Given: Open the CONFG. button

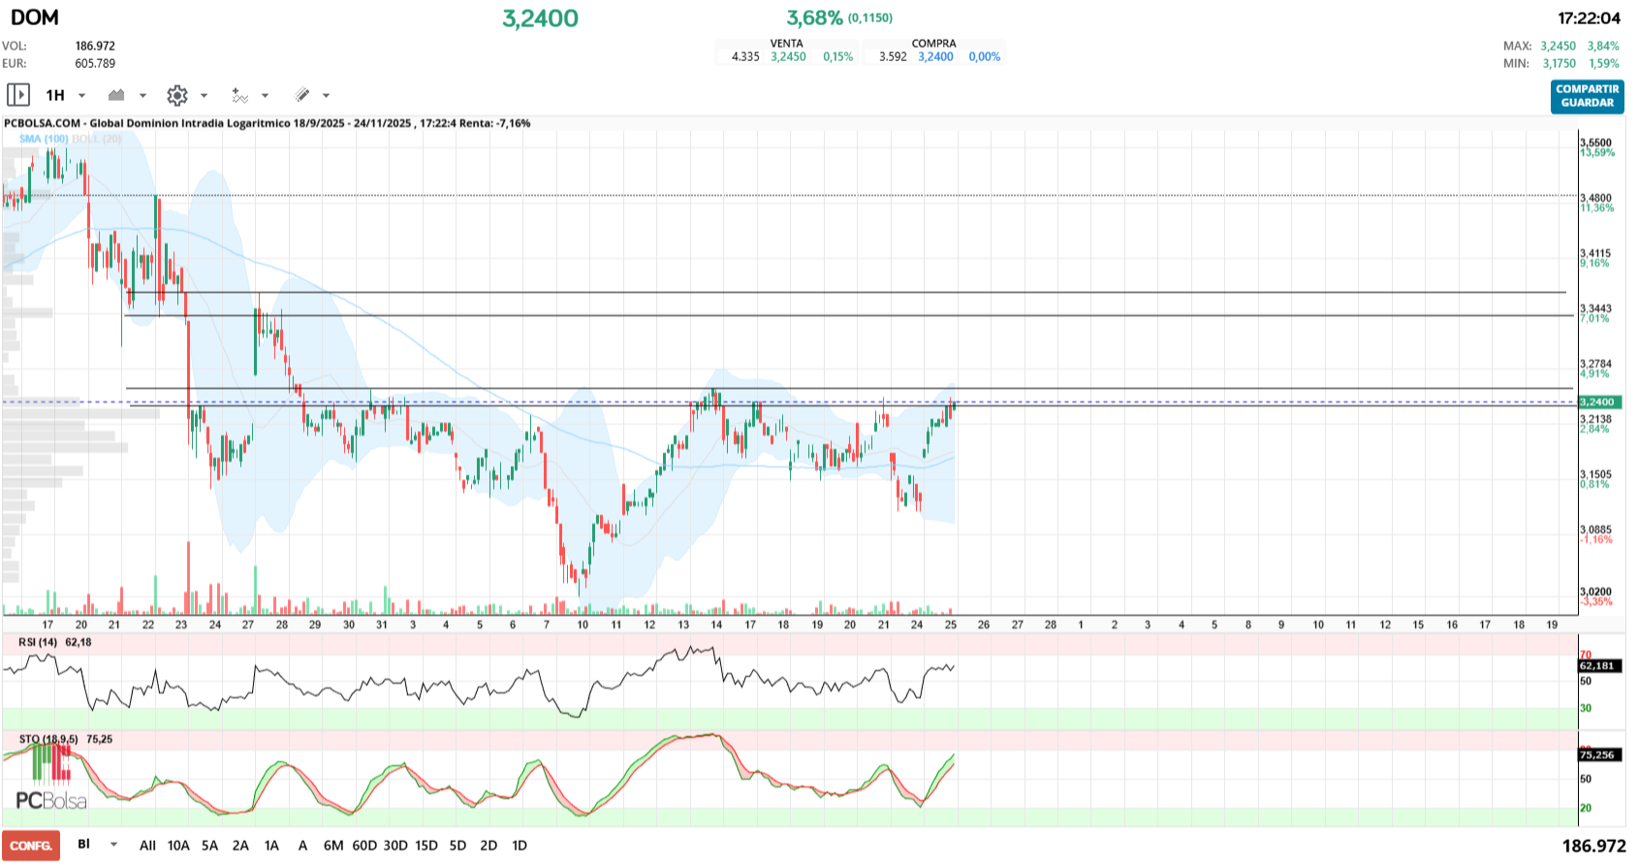Looking at the screenshot, I should tap(31, 846).
